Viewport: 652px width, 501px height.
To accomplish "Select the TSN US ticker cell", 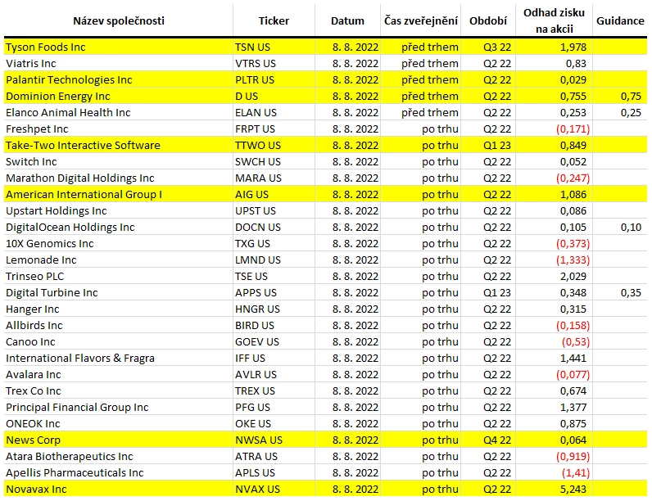I will point(274,47).
